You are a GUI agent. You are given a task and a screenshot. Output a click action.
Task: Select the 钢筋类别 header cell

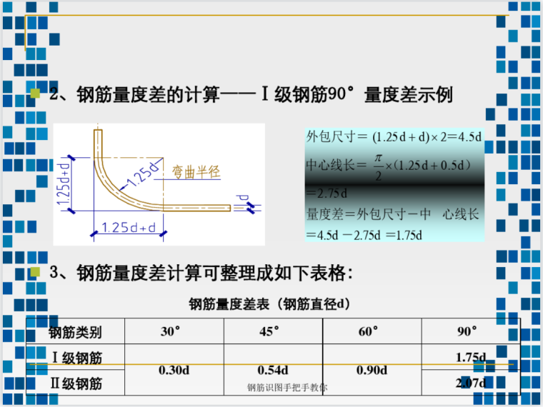coord(75,332)
